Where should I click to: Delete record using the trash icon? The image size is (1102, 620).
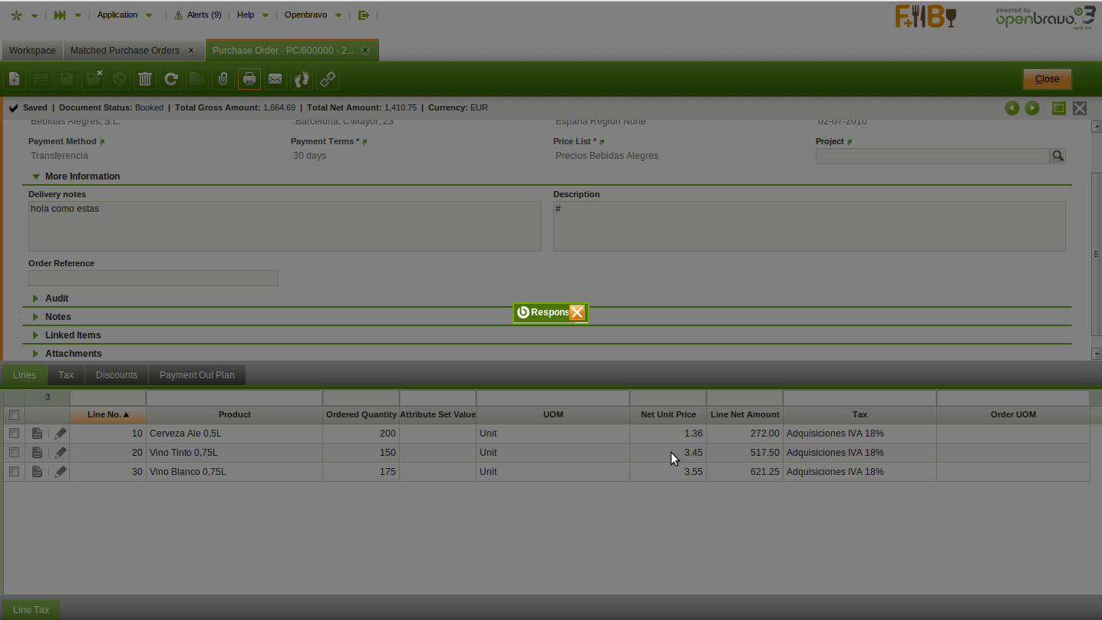[145, 79]
